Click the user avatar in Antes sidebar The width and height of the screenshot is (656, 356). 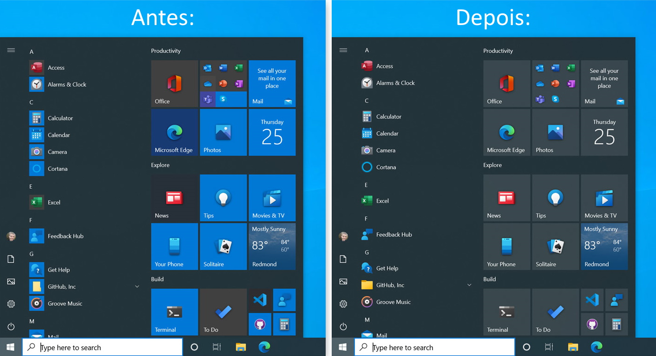coord(11,236)
